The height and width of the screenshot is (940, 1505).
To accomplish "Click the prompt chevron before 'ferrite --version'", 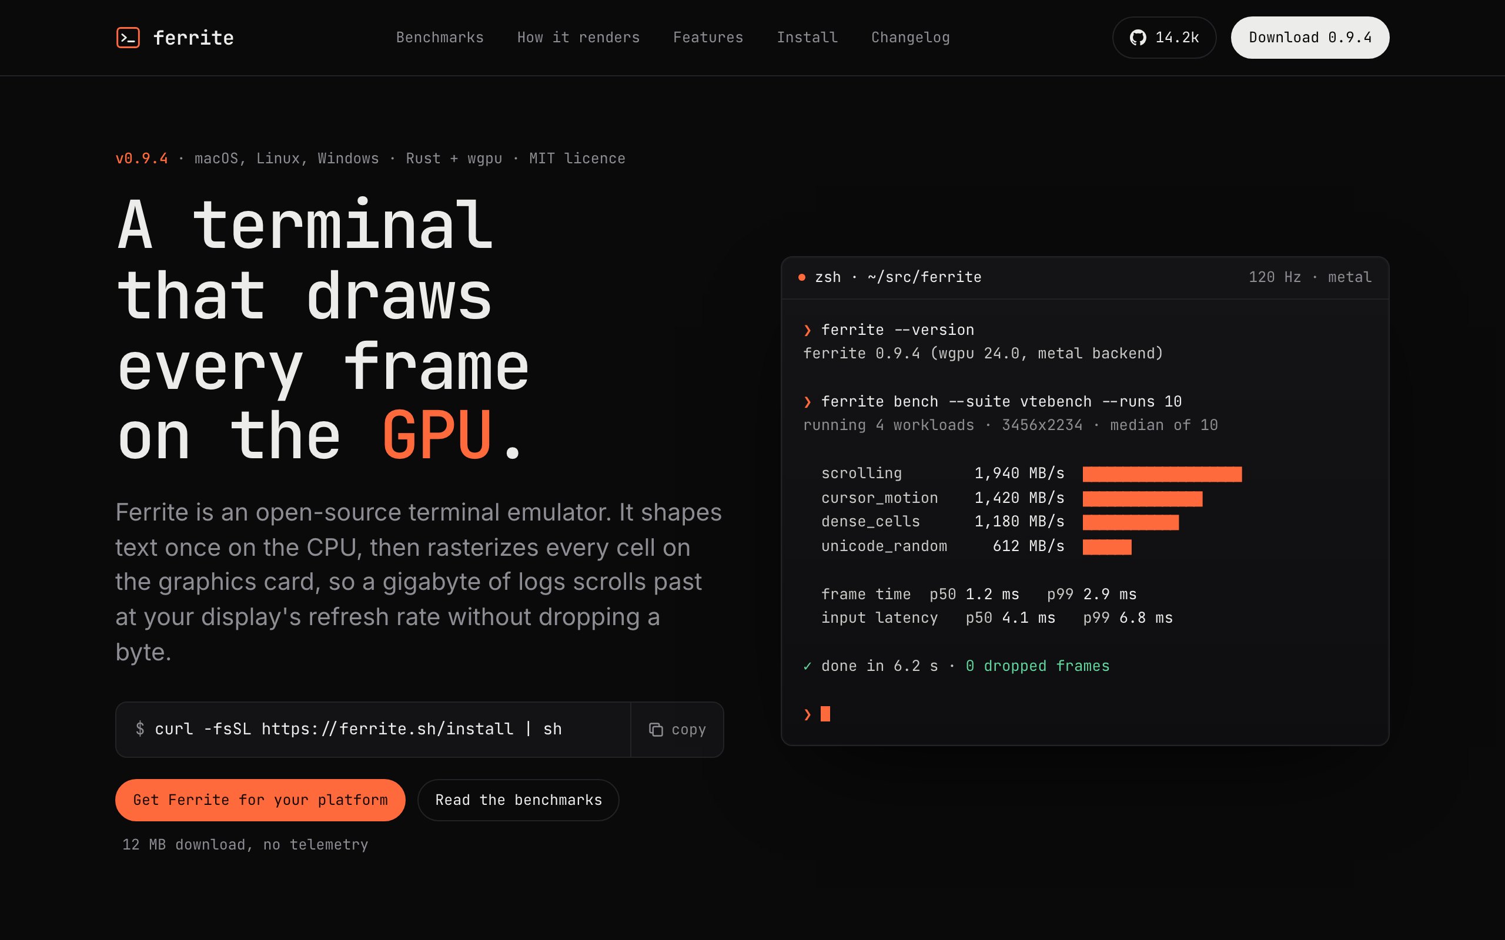I will (x=807, y=330).
